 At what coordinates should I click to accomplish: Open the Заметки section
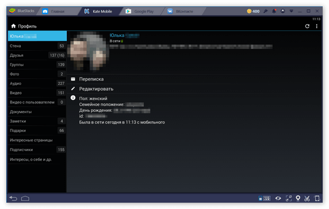point(37,121)
